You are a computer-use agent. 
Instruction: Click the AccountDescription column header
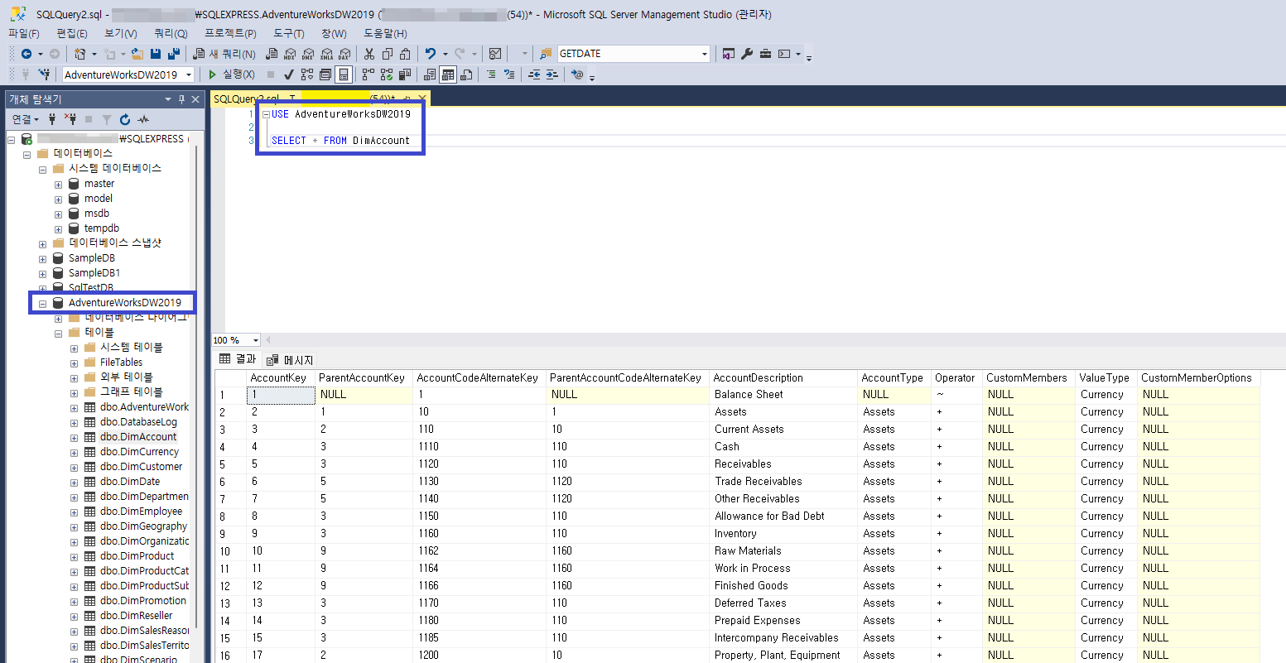(783, 378)
